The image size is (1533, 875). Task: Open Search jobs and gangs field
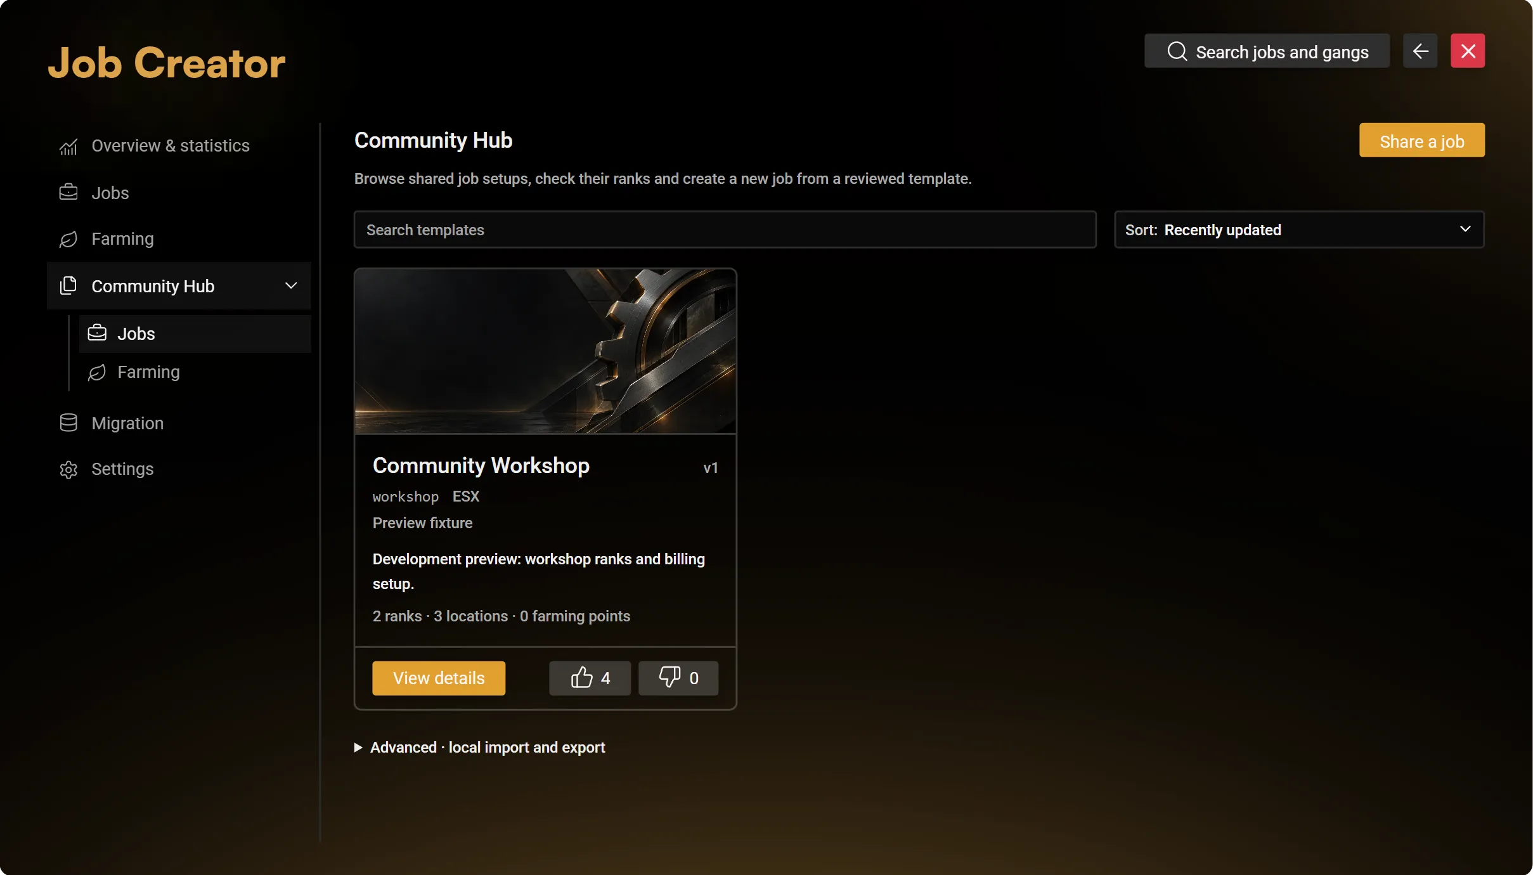click(1267, 51)
